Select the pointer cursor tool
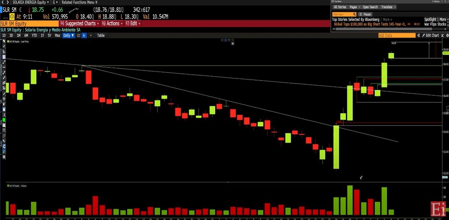 coord(4,41)
